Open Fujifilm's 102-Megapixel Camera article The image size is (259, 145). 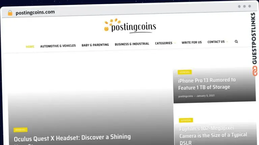pyautogui.click(x=213, y=136)
